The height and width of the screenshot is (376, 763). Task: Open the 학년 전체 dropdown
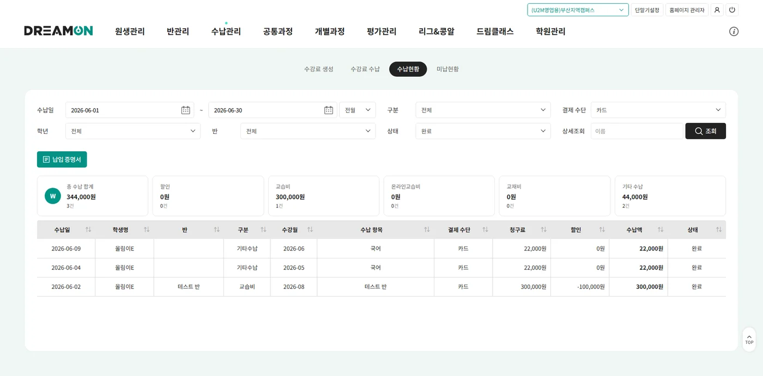[x=133, y=131]
